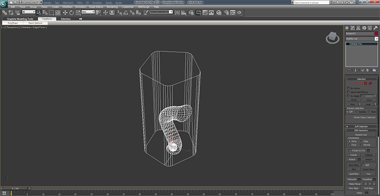Enable By Angle checkbox
Image resolution: width=380 pixels, height=196 pixels.
click(349, 96)
